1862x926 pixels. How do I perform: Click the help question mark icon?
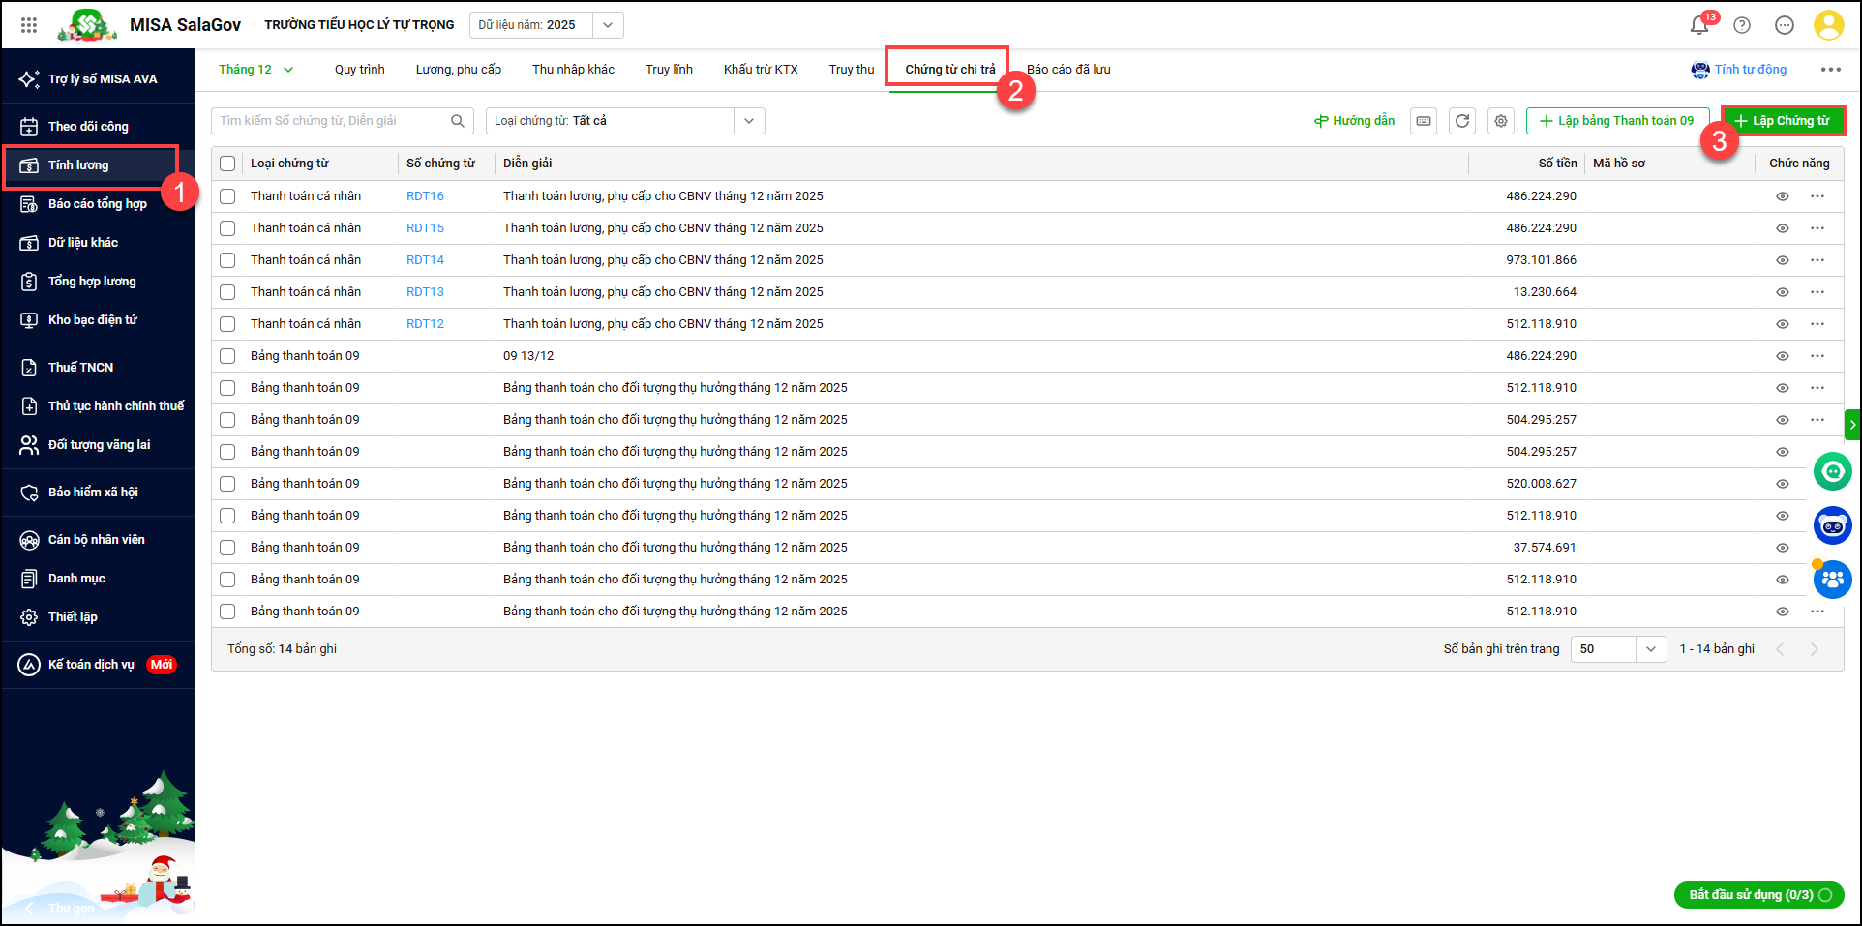point(1742,25)
